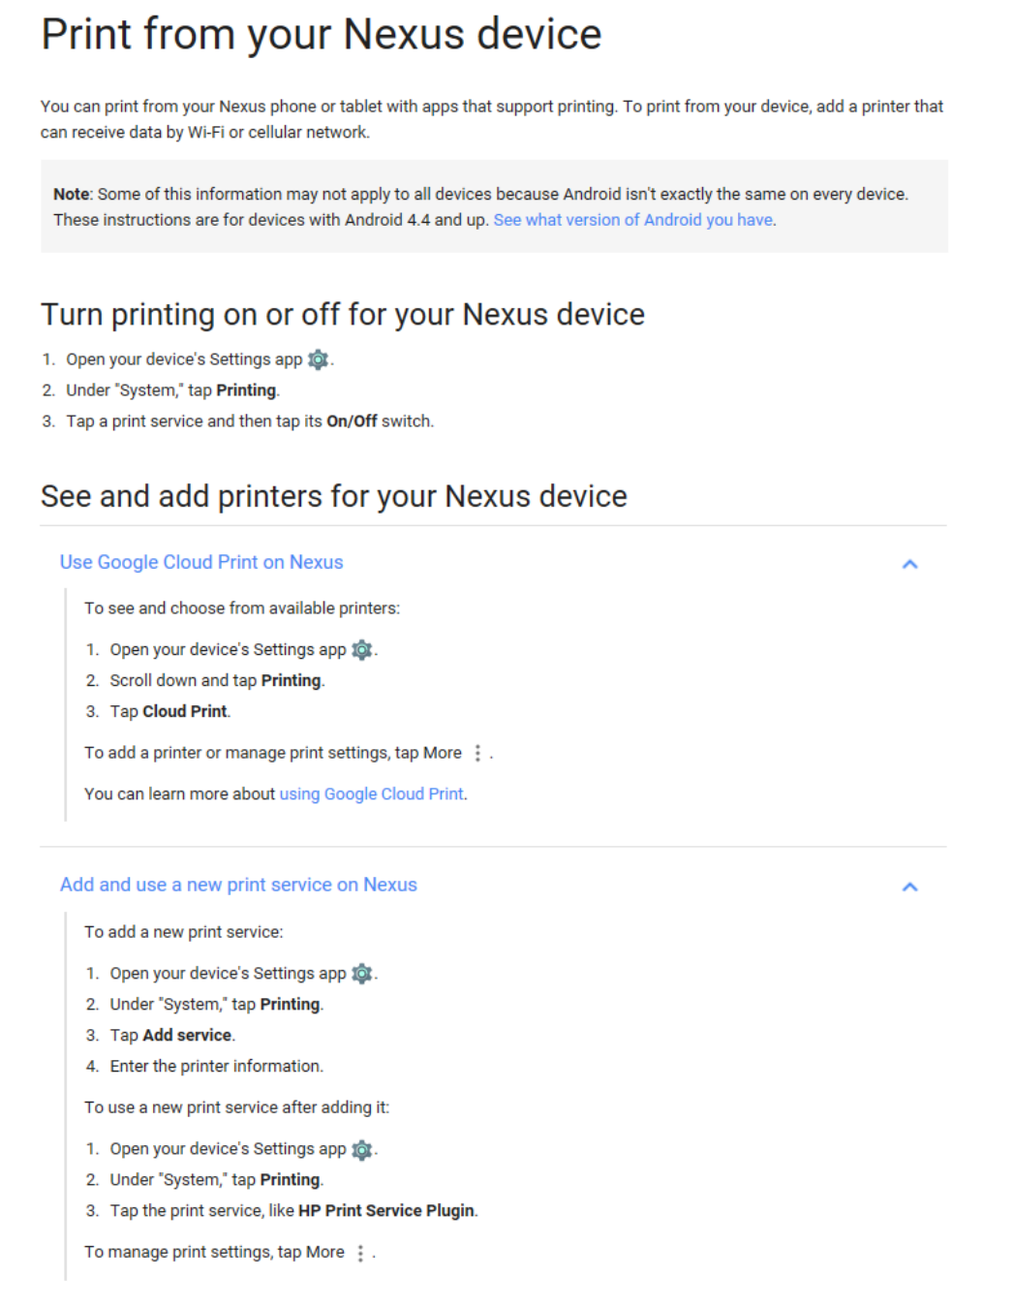1014x1308 pixels.
Task: Click the More three-dot icon after 'To manage print settings'
Action: click(360, 1253)
